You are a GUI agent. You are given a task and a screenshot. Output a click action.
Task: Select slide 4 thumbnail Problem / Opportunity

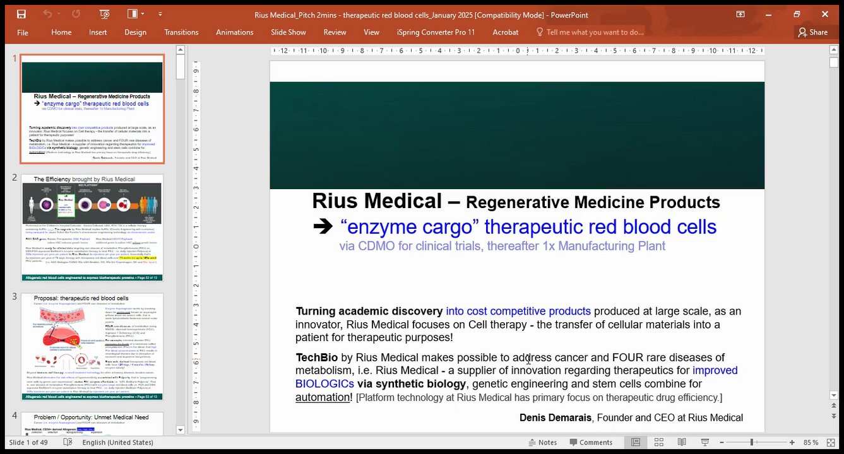[92, 424]
